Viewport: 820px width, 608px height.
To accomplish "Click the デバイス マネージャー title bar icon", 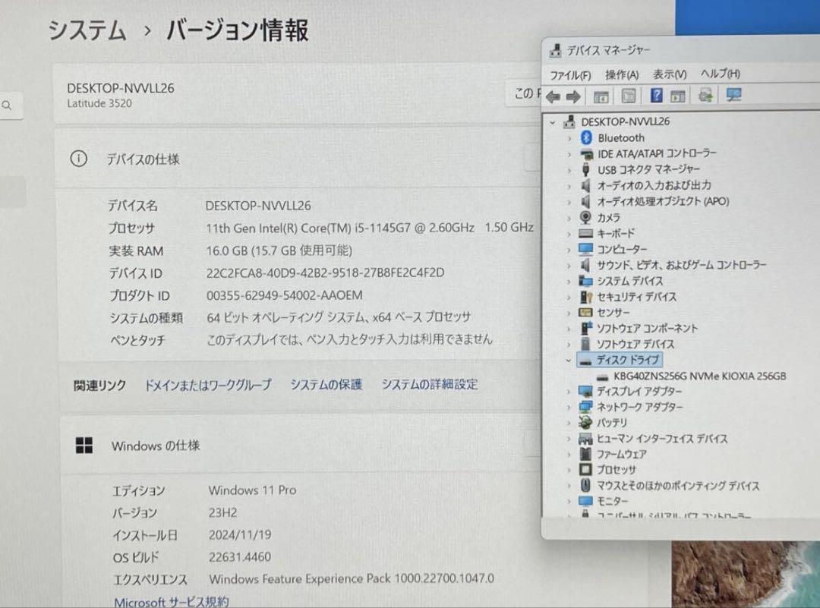I will click(555, 51).
